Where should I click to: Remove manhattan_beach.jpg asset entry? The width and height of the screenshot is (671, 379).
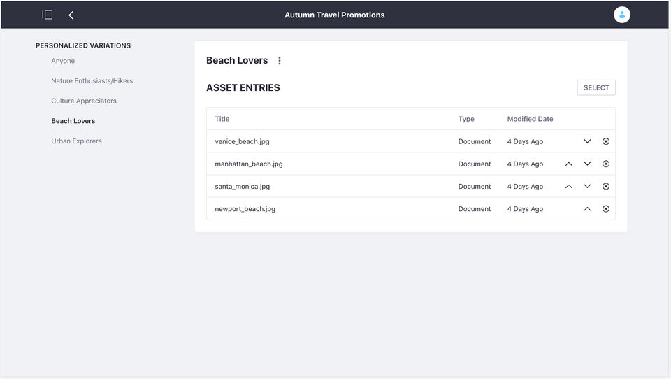(x=606, y=164)
